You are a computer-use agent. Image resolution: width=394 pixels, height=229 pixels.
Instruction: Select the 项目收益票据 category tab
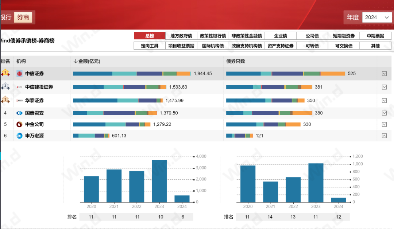coord(181,46)
